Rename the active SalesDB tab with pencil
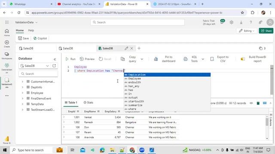The image size is (275, 154). point(126,48)
